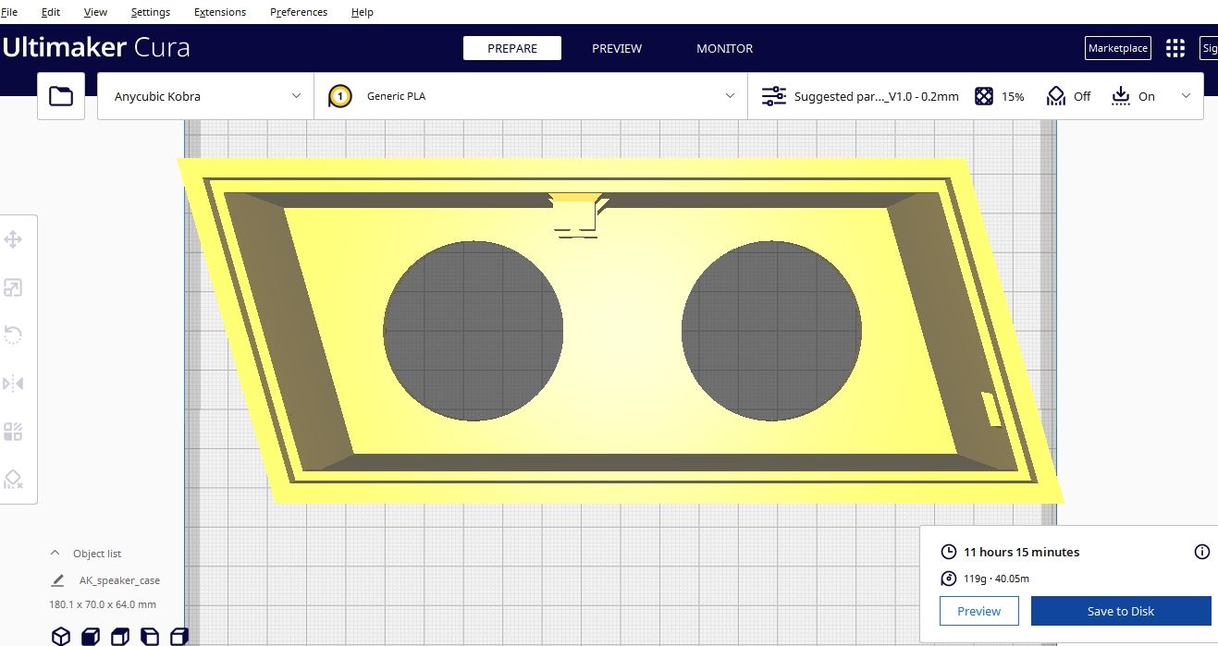The width and height of the screenshot is (1218, 646).
Task: Click the print time clock icon
Action: point(948,552)
